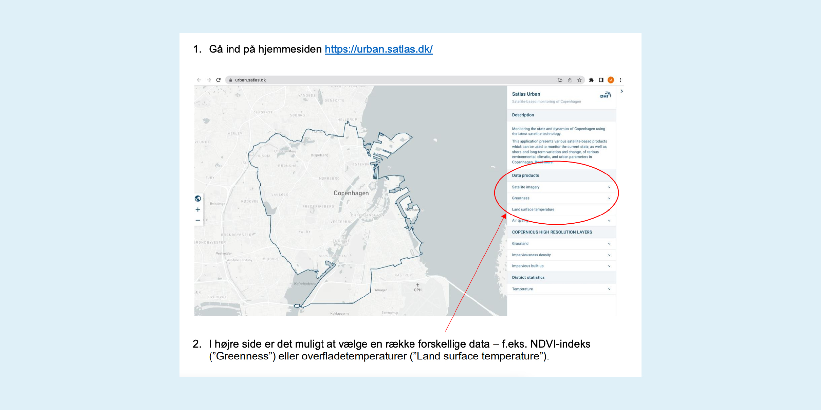Click the Satellite-based monitoring of Copenhagen subtitle
The width and height of the screenshot is (821, 410).
click(546, 102)
